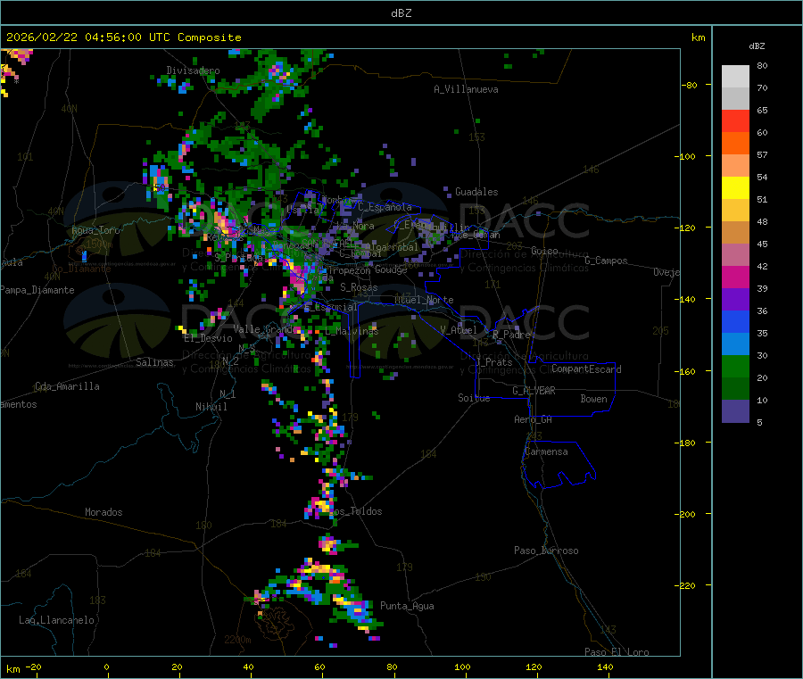This screenshot has height=679, width=803.
Task: Click the light gray 70-80 dBZ legend swatch
Action: tap(735, 77)
